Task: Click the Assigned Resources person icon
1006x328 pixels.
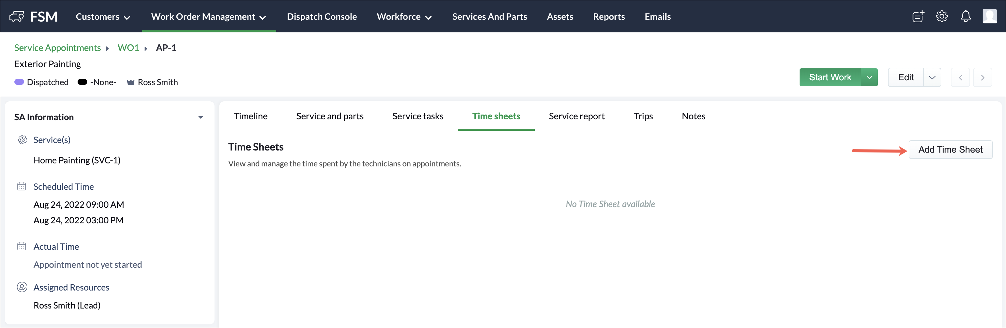Action: coord(22,287)
